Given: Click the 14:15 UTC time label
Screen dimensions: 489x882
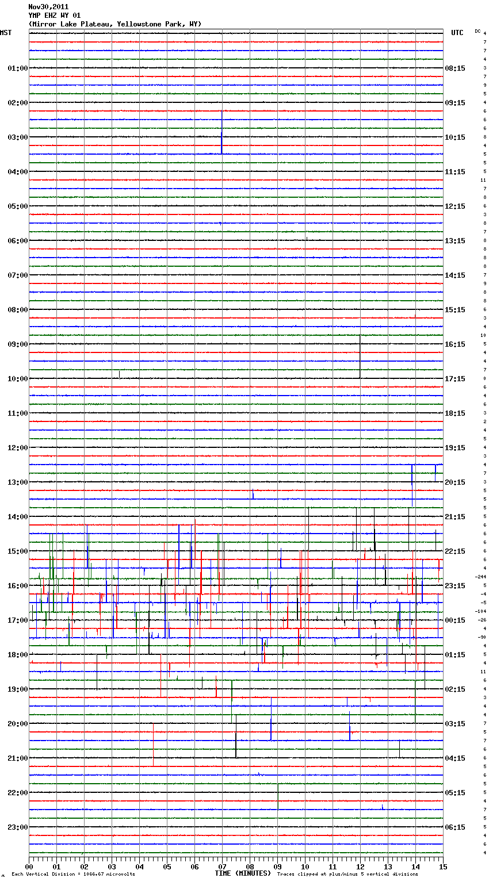Looking at the screenshot, I should point(455,275).
